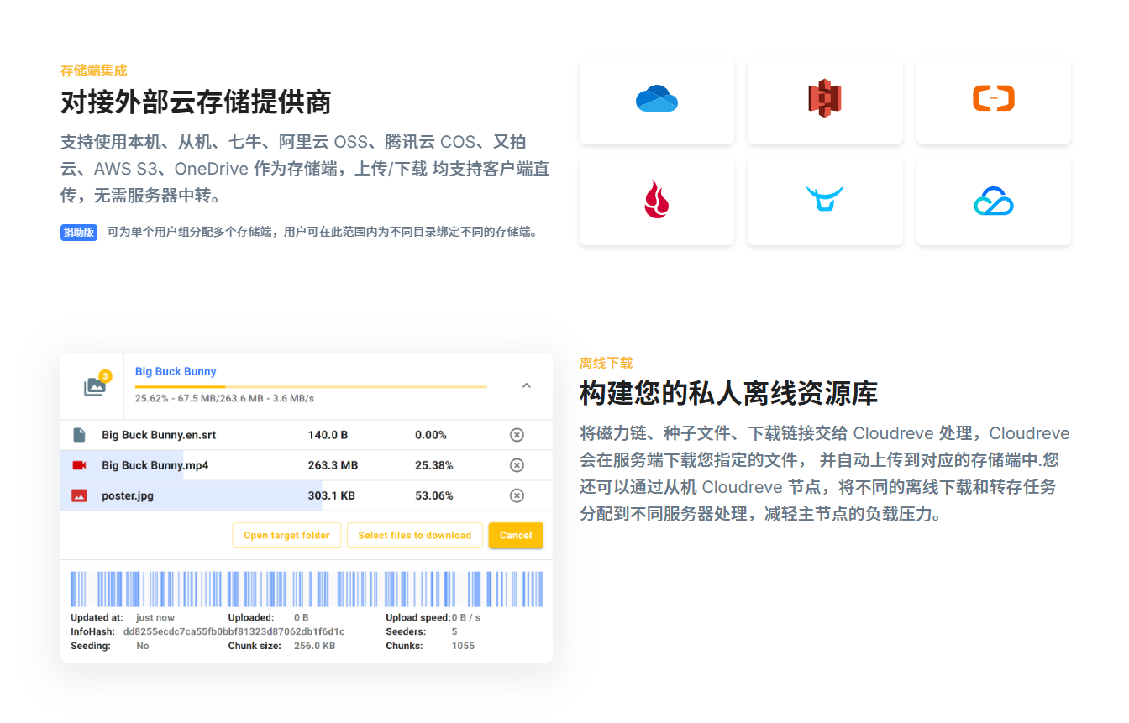Click the image collection icon with badge 3
This screenshot has width=1129, height=723.
(x=95, y=385)
